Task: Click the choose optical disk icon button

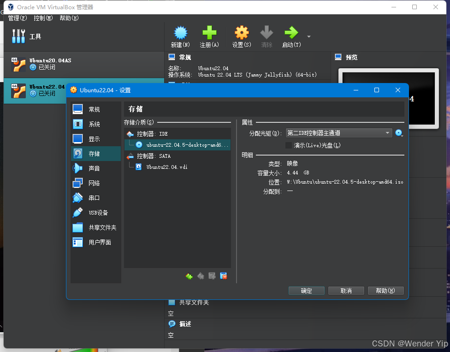Action: (399, 133)
